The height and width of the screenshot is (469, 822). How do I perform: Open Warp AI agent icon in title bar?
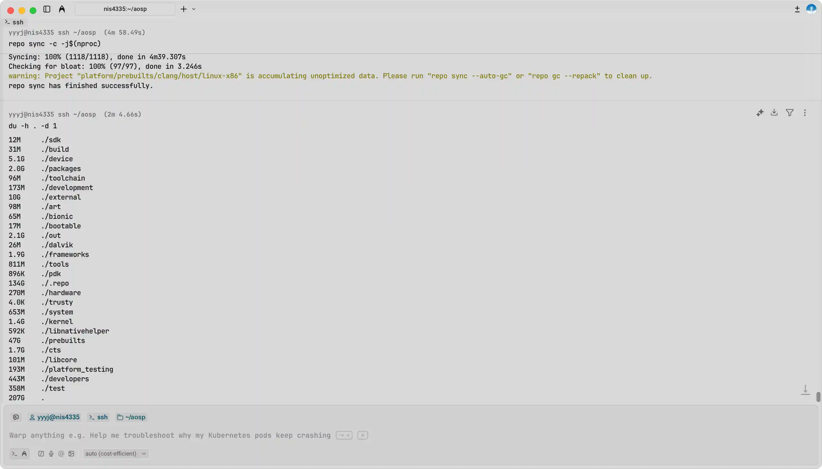(x=62, y=9)
